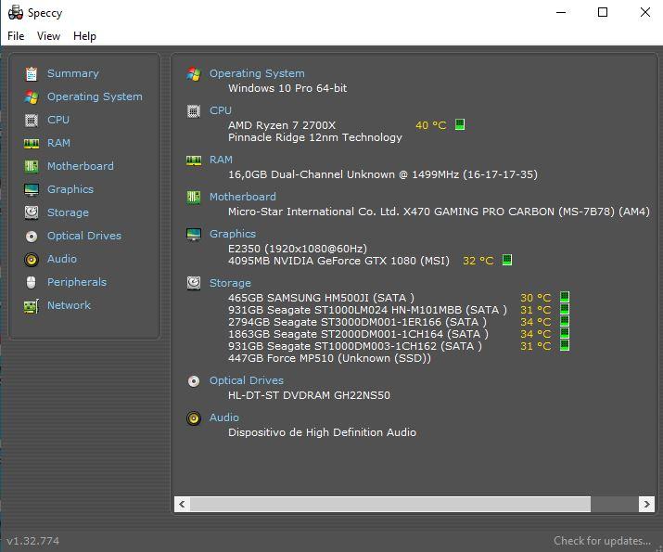Select CPU in the sidebar

[x=58, y=120]
